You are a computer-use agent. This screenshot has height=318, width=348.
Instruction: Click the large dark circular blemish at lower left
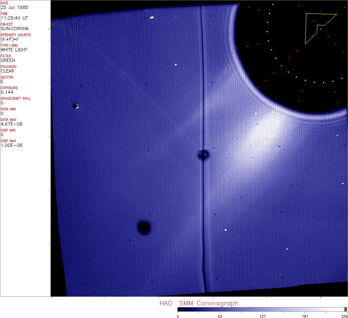(x=144, y=228)
